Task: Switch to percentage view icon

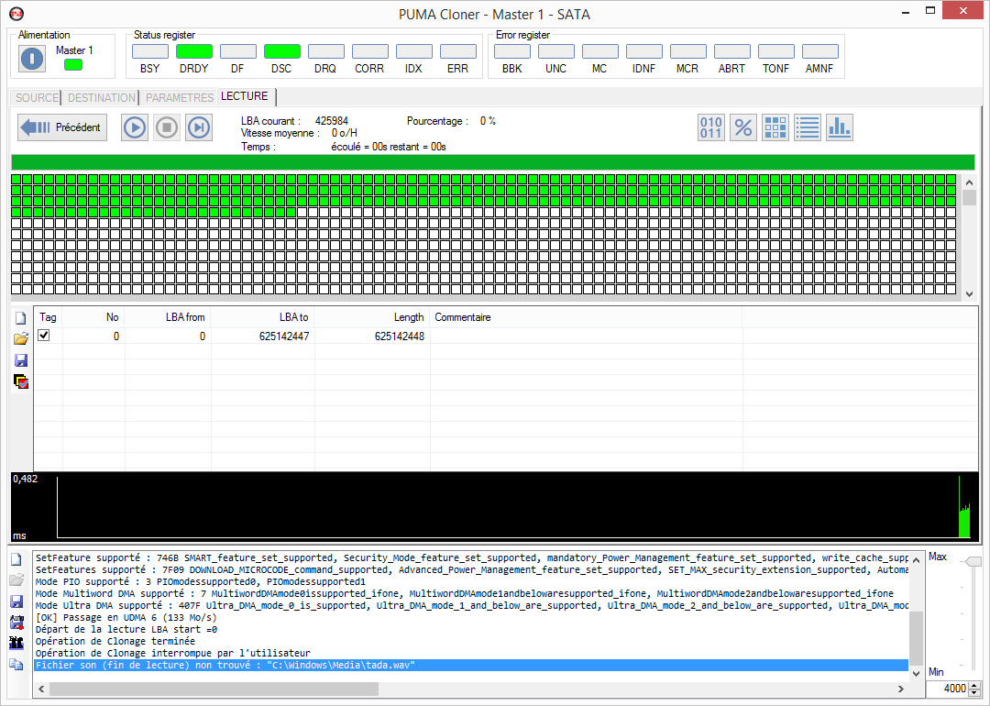Action: (x=743, y=127)
